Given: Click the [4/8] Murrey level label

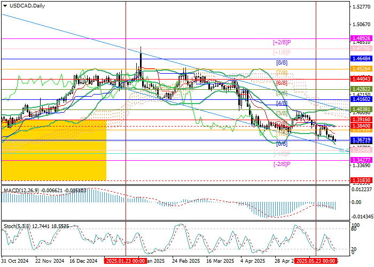Looking at the screenshot, I should click(x=282, y=103).
